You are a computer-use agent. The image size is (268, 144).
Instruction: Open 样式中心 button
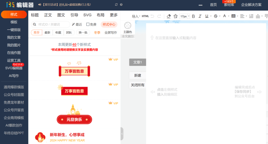pyautogui.click(x=109, y=24)
